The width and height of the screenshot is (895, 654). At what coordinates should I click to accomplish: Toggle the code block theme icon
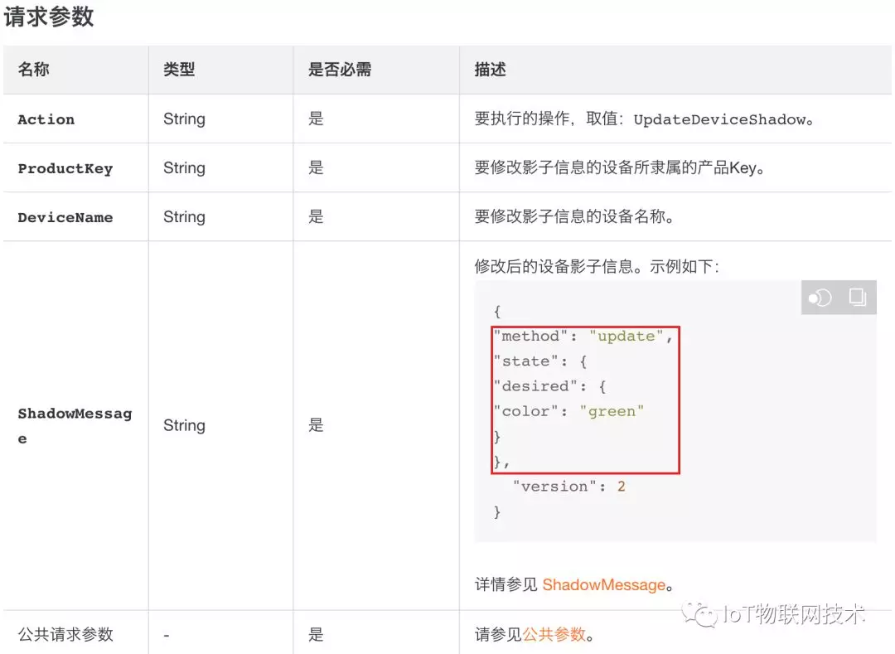(x=820, y=298)
